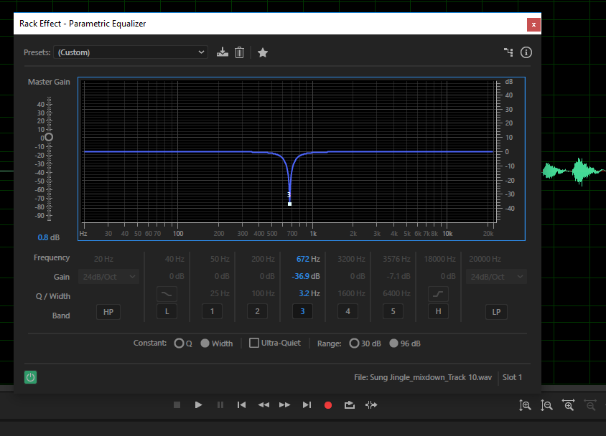
Task: Save the current settings as a preset
Action: pos(223,52)
